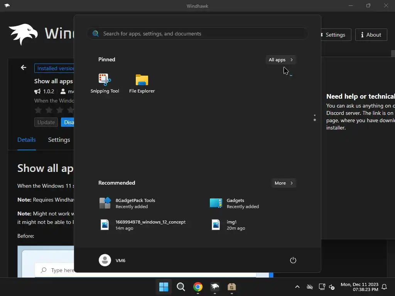Click the muted volume tray icon
This screenshot has width=395, height=296.
click(x=332, y=287)
